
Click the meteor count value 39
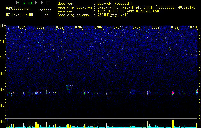[46, 15]
